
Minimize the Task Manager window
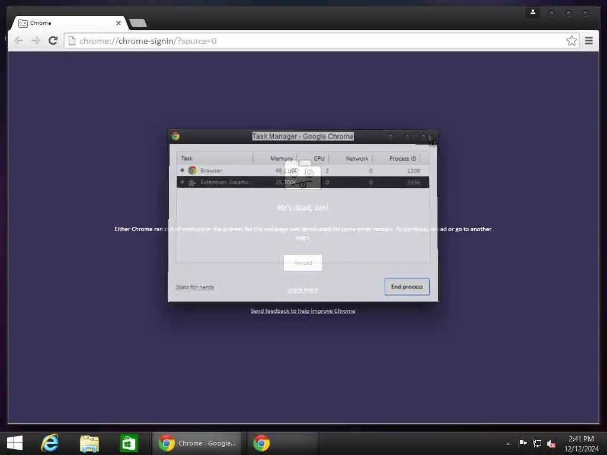pyautogui.click(x=391, y=137)
